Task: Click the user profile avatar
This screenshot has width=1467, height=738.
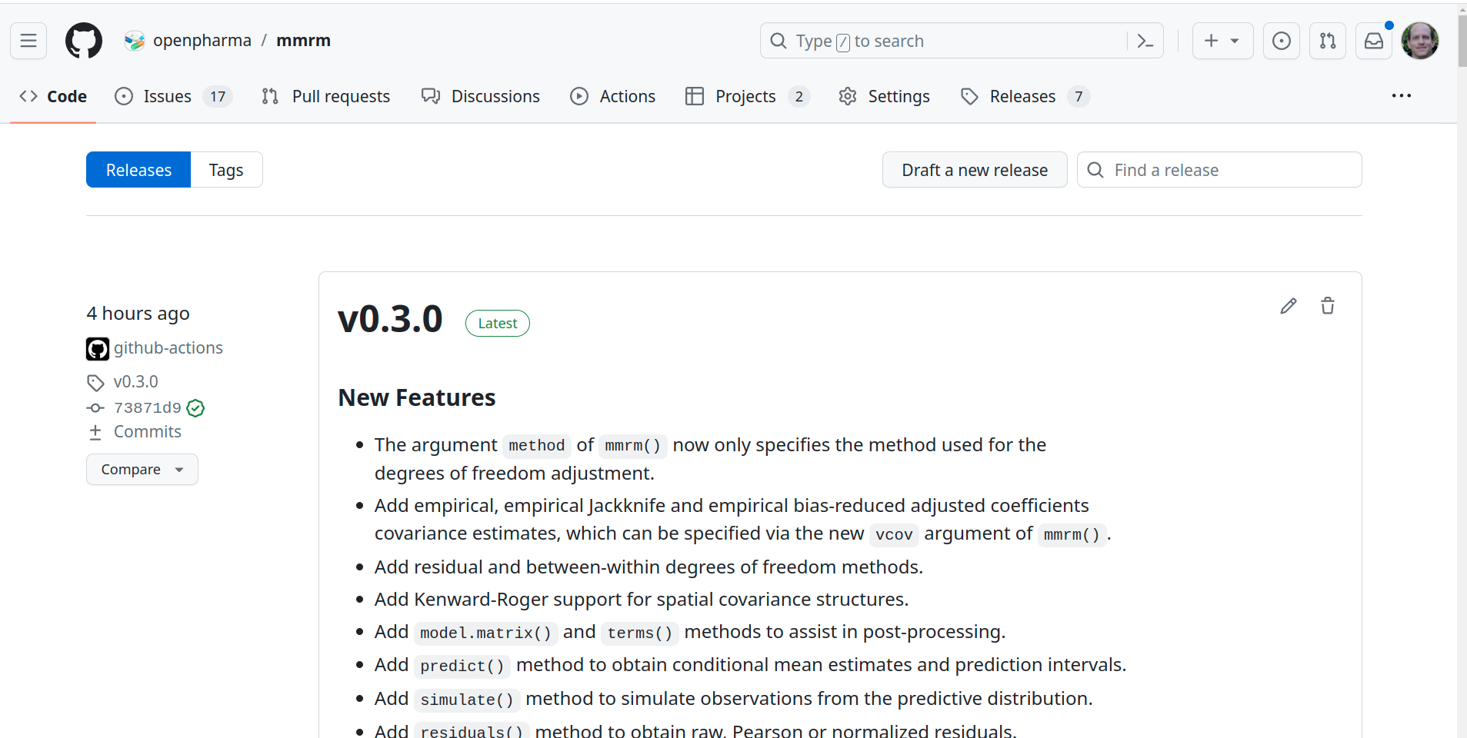Action: click(1419, 41)
